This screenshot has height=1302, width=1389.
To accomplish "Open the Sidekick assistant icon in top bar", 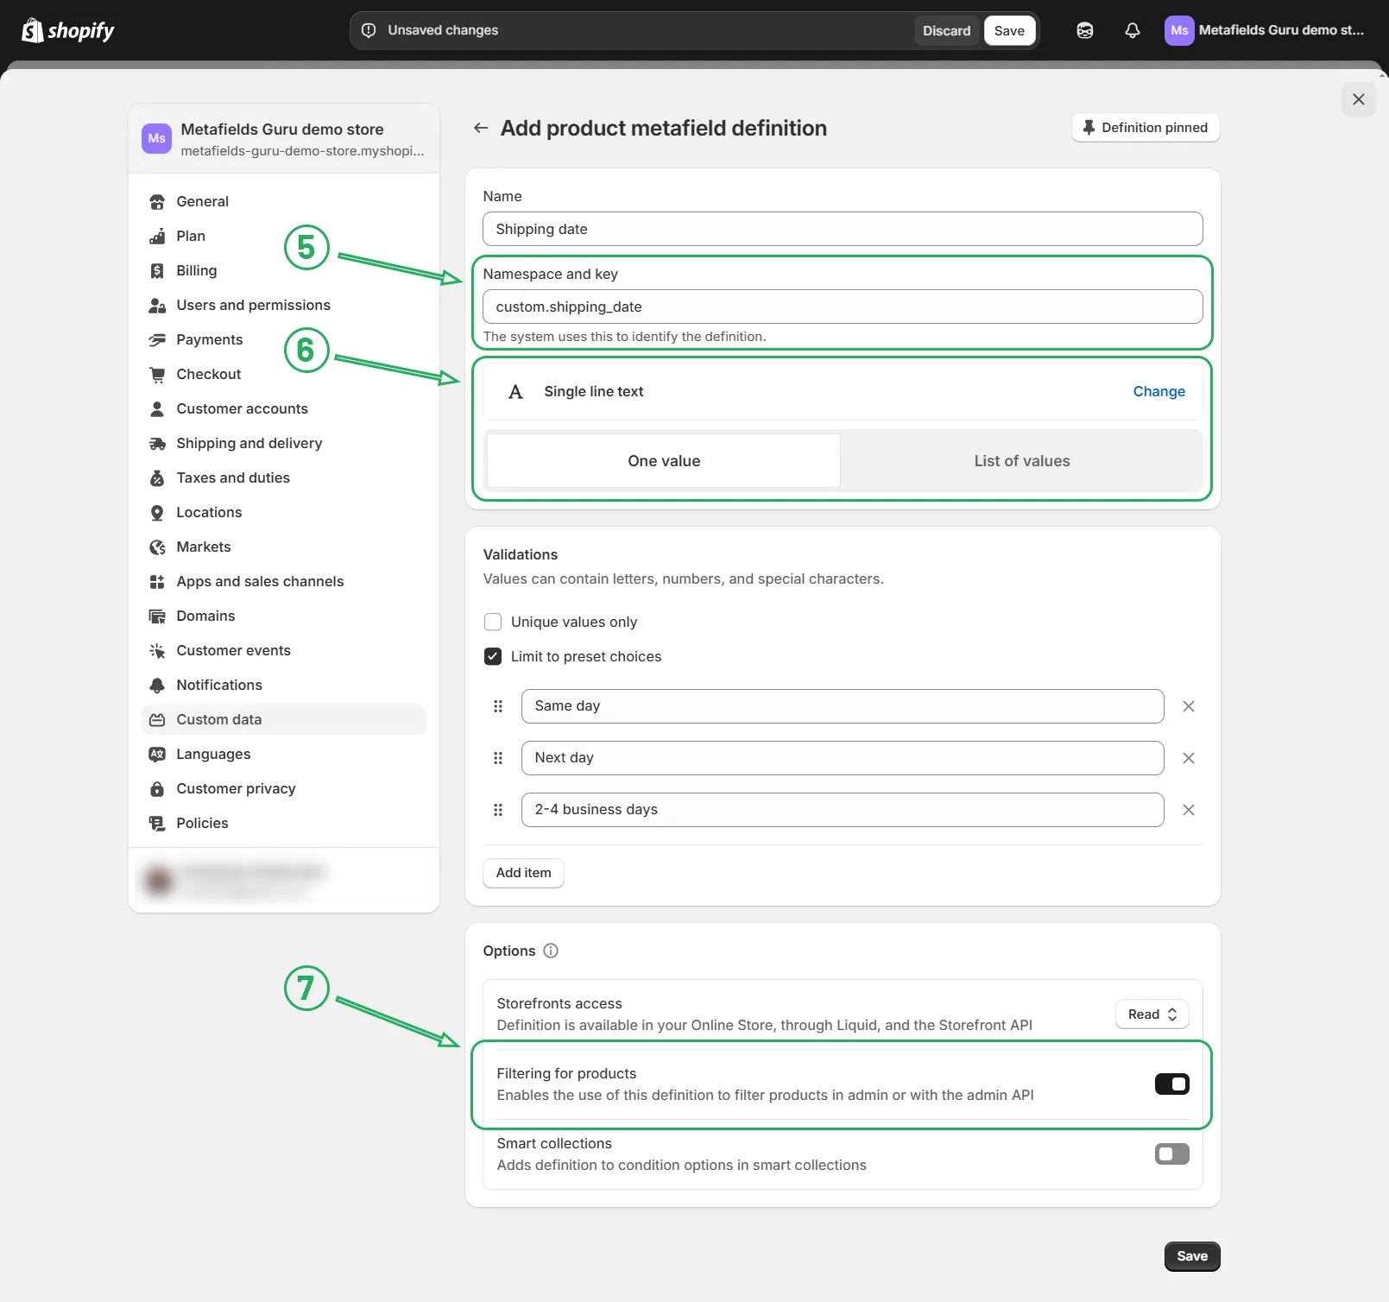I will click(1085, 30).
